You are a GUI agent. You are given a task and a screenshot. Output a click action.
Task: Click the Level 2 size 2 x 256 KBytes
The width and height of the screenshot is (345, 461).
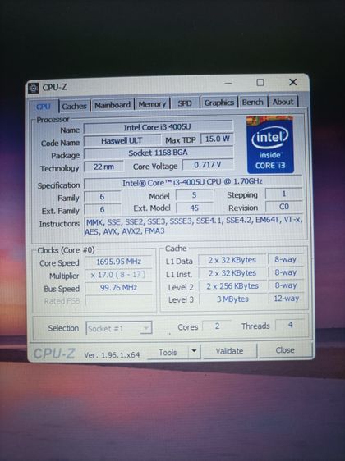[232, 286]
